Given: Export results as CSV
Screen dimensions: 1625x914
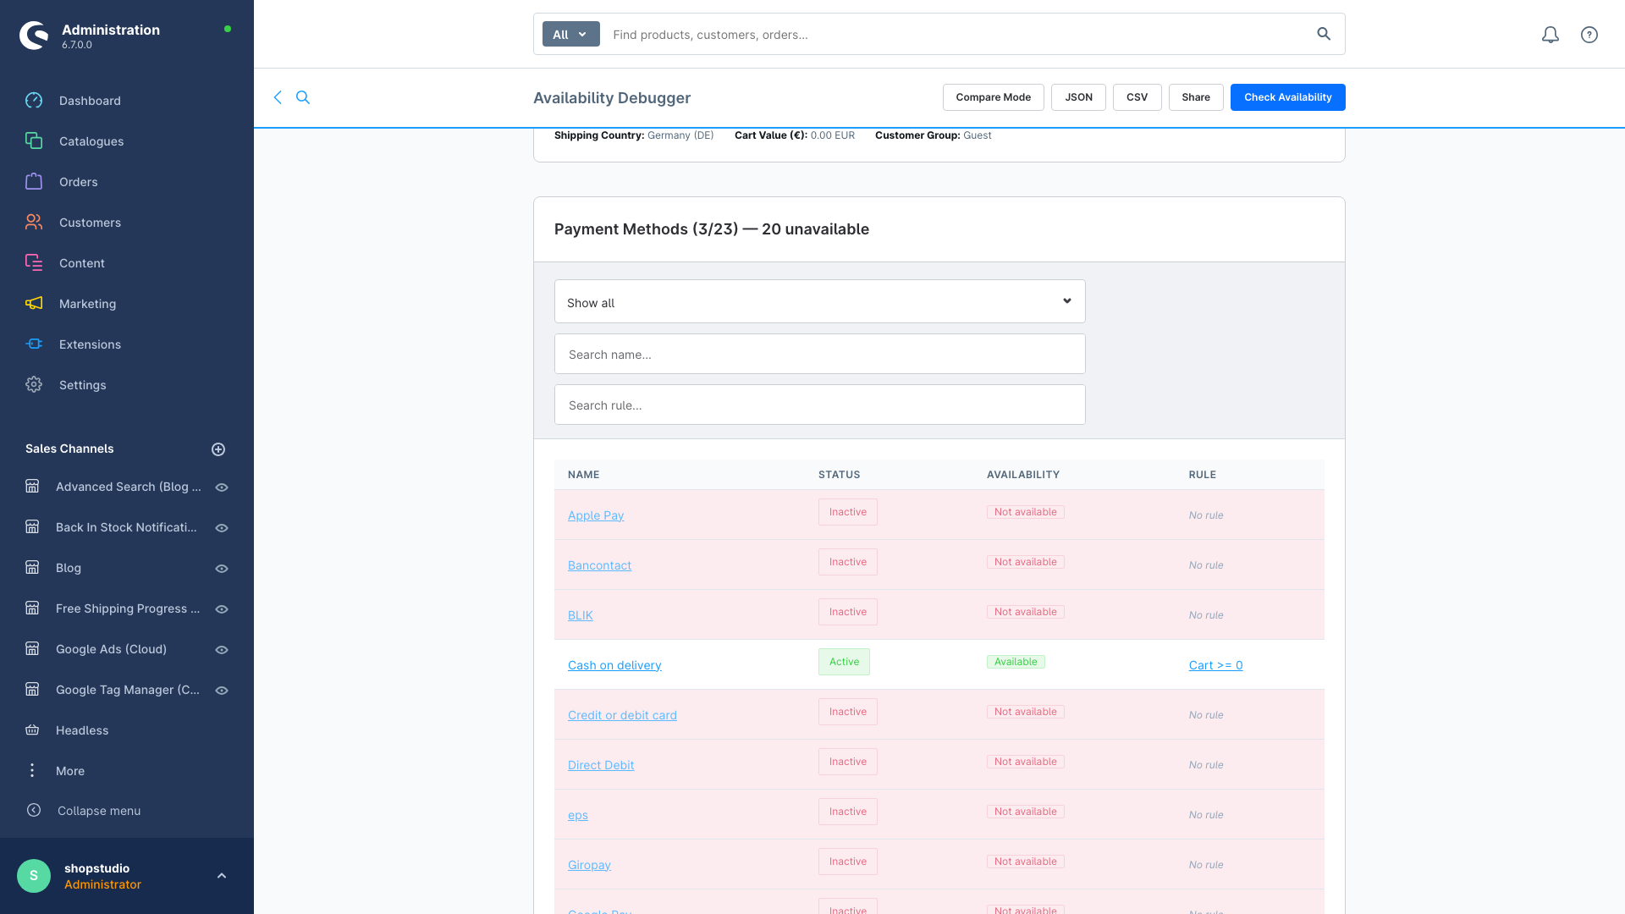Looking at the screenshot, I should pos(1137,97).
